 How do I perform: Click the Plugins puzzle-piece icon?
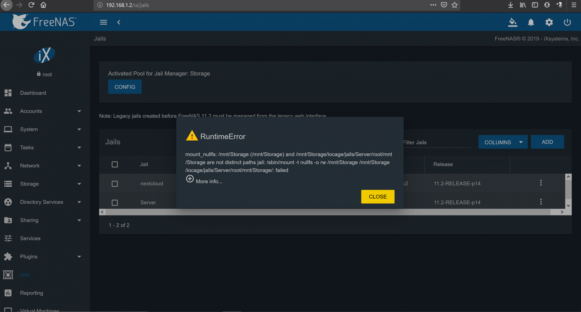tap(8, 257)
